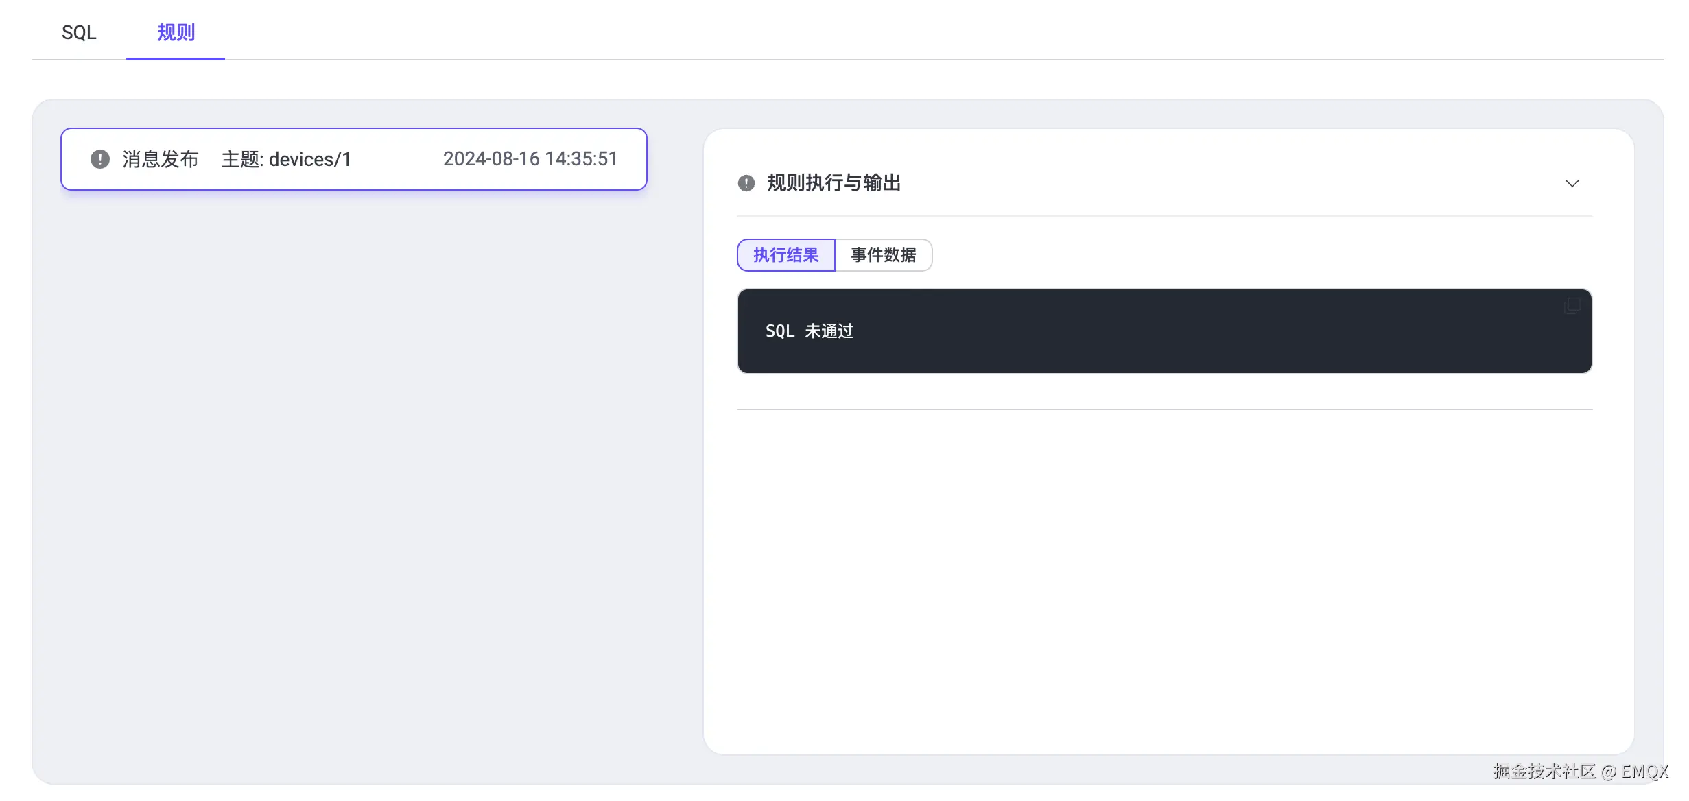Click the 'SQL 未通过' result text
The height and width of the screenshot is (801, 1689).
pos(810,331)
